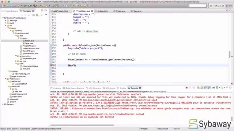Click the New file toolbar icon

click(3, 6)
